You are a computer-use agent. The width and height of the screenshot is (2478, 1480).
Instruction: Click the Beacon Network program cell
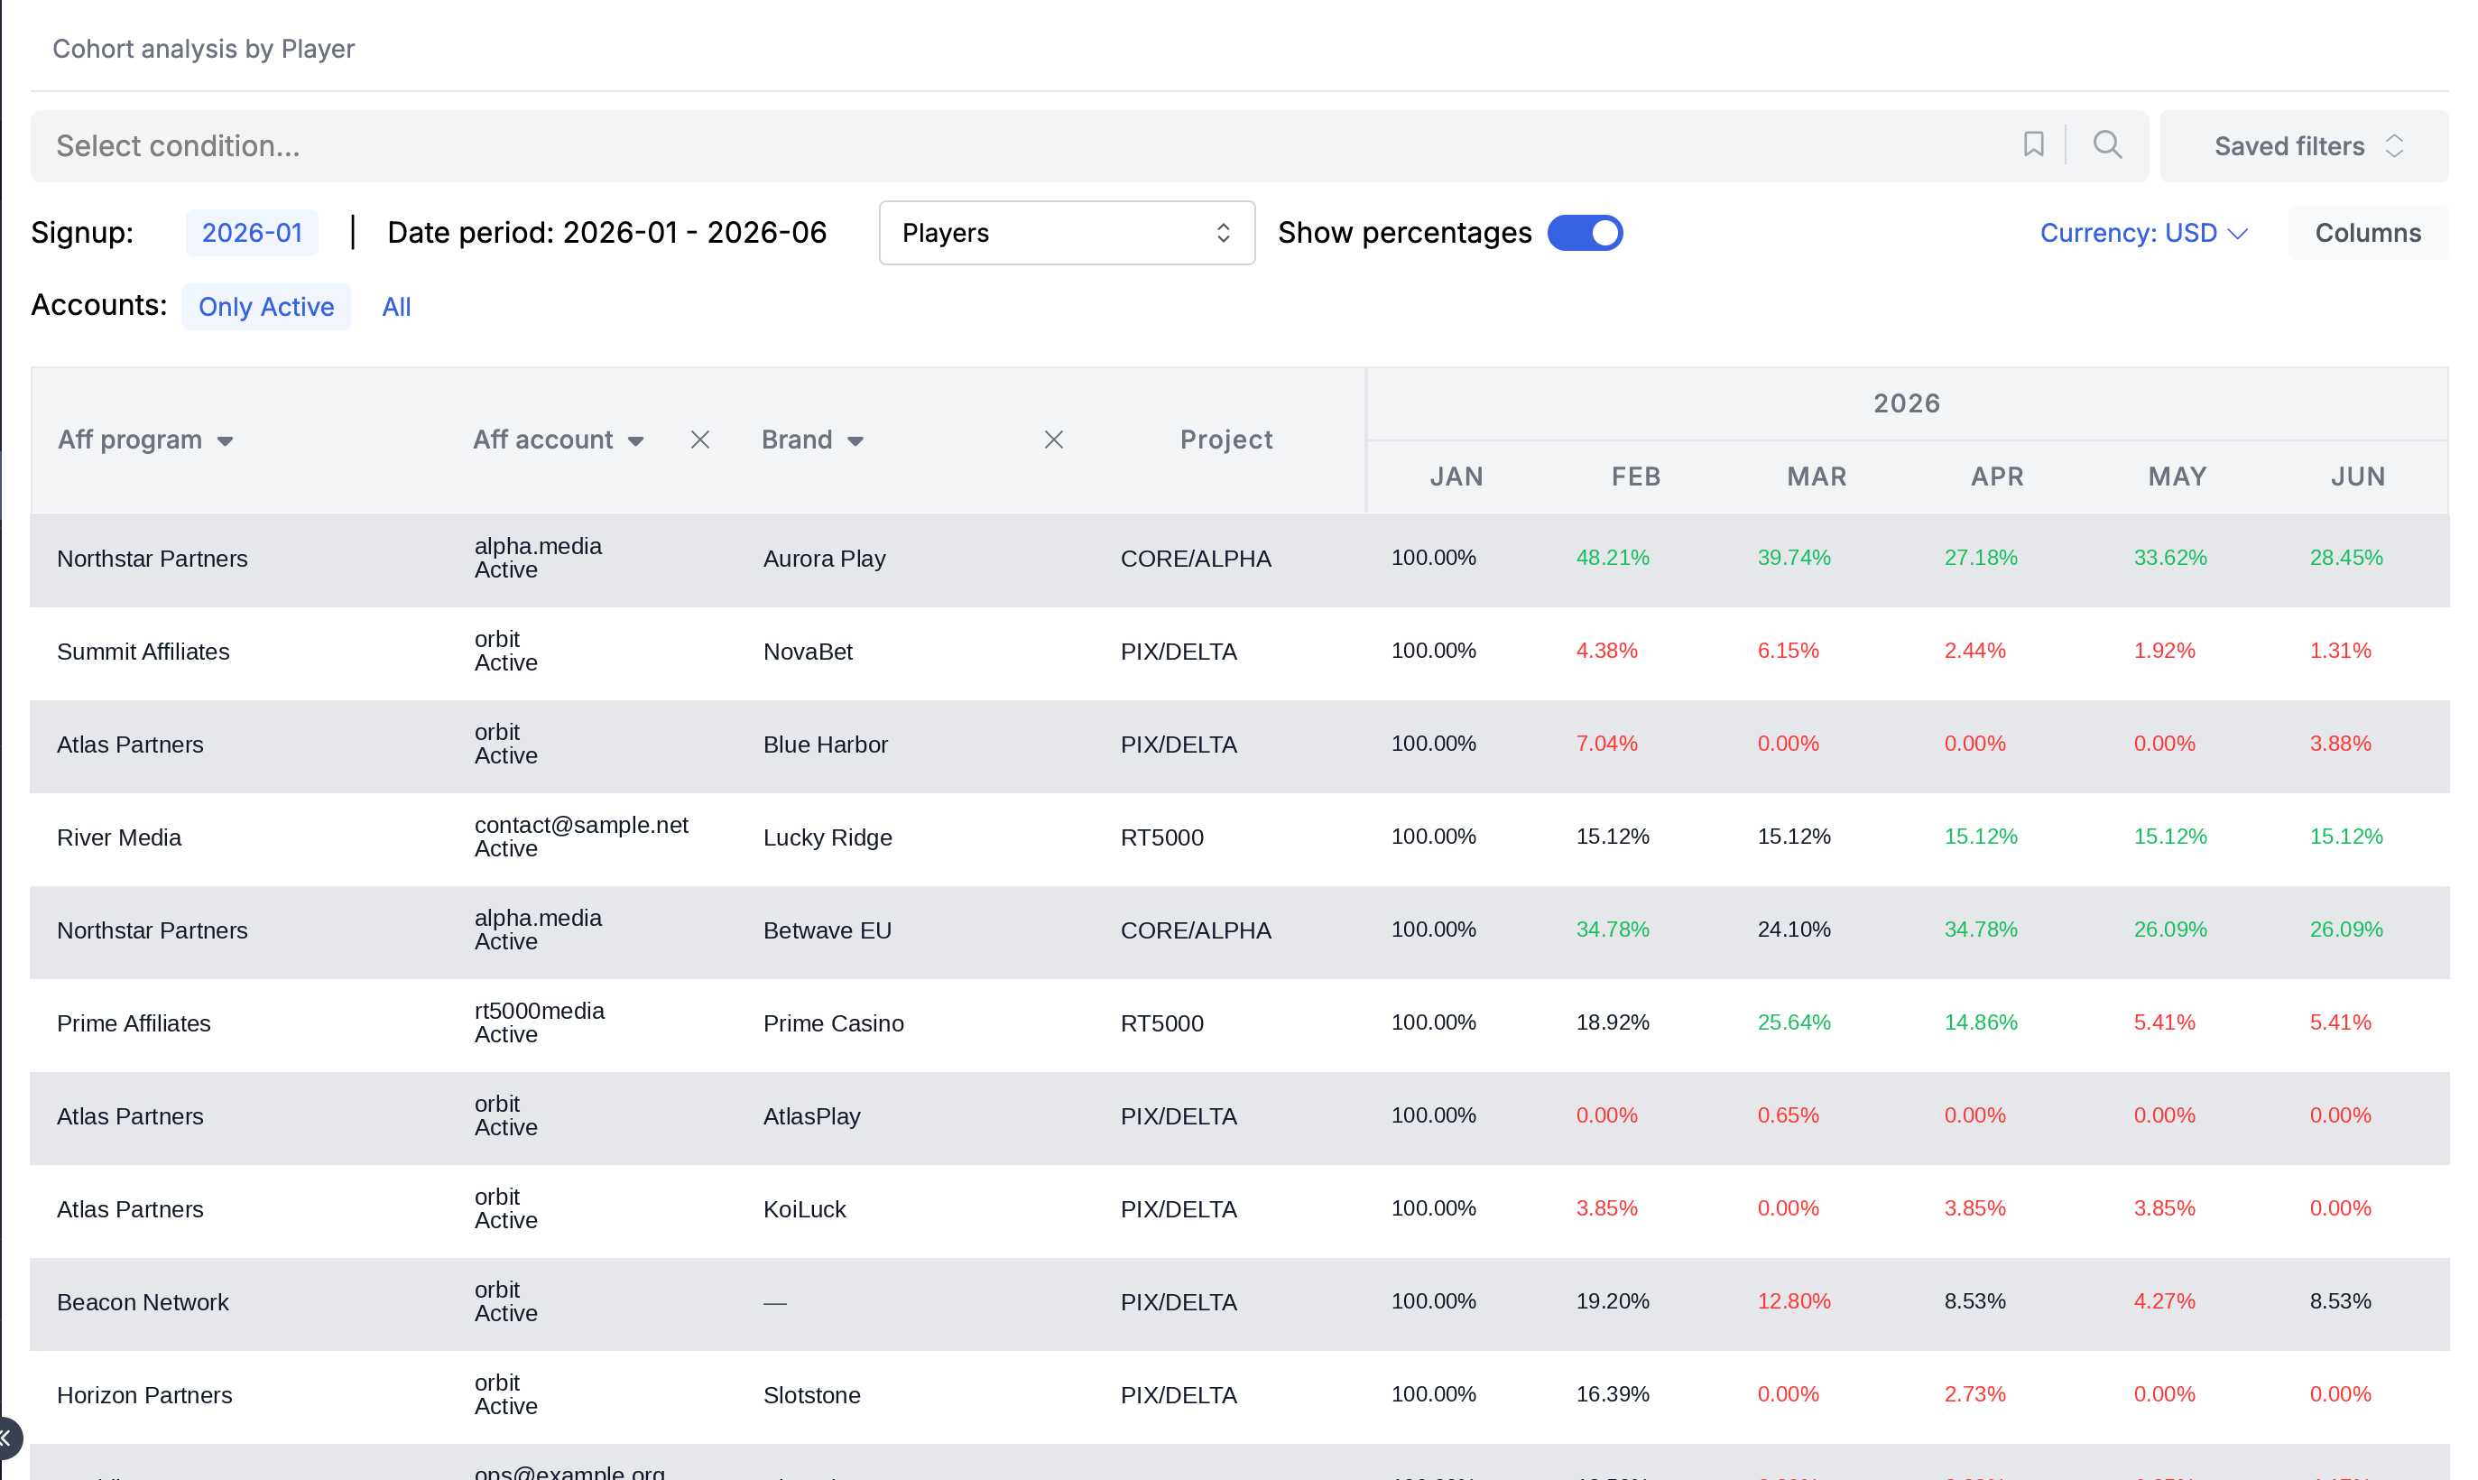point(143,1302)
